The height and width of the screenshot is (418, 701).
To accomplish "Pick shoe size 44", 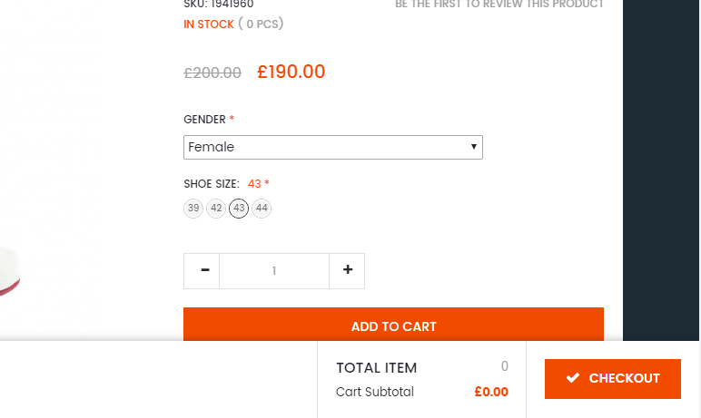I will (262, 209).
